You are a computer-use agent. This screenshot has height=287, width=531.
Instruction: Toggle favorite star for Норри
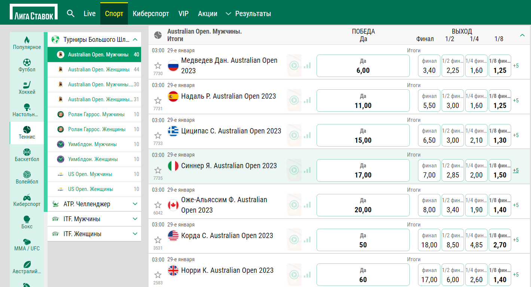tap(158, 274)
